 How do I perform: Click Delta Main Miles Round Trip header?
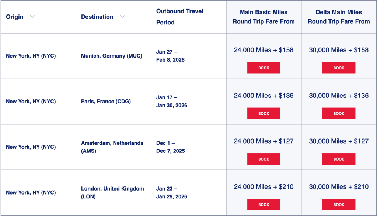[339, 17]
